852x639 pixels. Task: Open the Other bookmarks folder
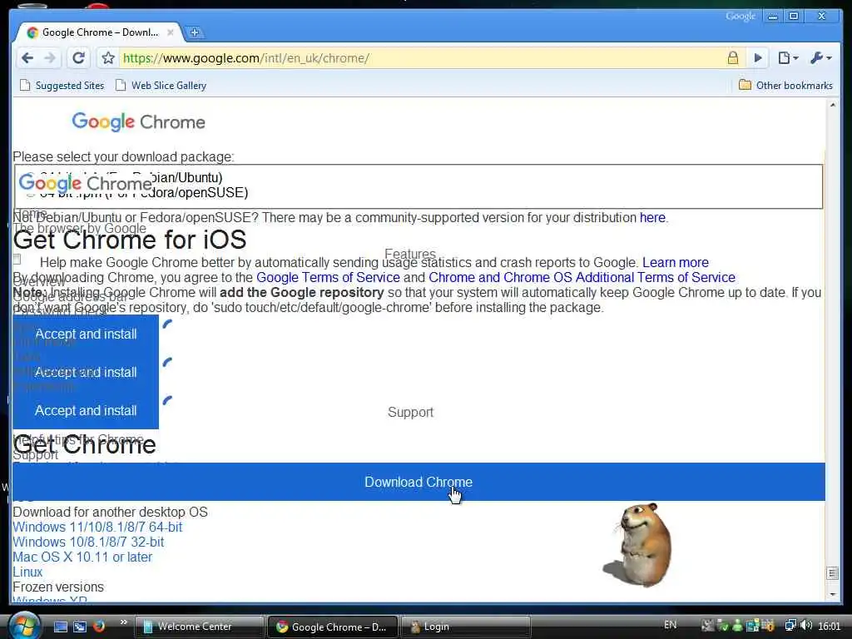click(785, 86)
